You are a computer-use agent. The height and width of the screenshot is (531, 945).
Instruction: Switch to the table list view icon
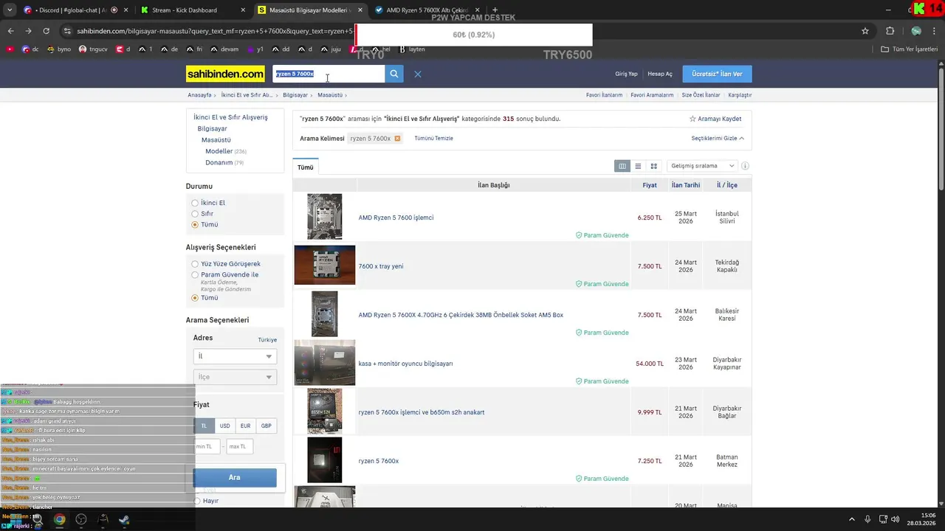[622, 166]
